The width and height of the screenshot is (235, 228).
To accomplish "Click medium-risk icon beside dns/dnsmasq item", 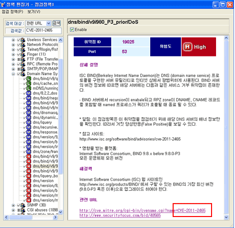I will 29,113.
